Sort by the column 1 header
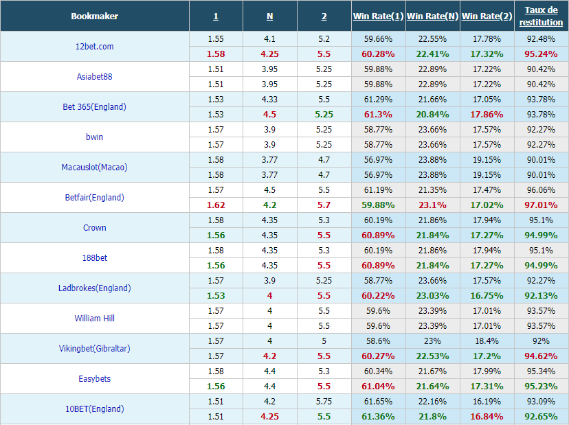Screen dimensions: 569x425 (216, 16)
